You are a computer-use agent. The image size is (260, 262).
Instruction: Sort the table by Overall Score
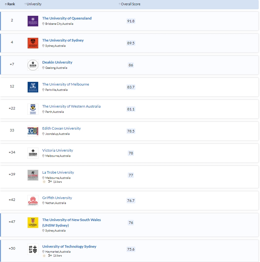130,4
